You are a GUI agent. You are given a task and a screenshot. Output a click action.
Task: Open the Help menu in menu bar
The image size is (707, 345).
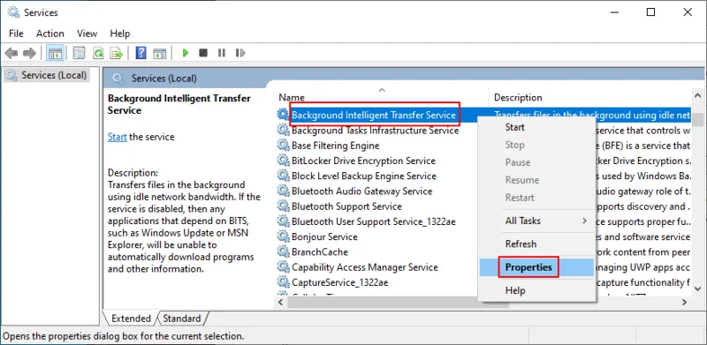click(x=120, y=34)
